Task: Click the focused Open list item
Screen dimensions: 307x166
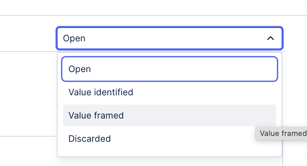Action: click(169, 69)
